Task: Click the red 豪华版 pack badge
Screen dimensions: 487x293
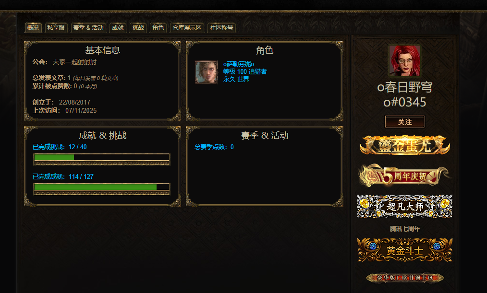Action: click(405, 278)
